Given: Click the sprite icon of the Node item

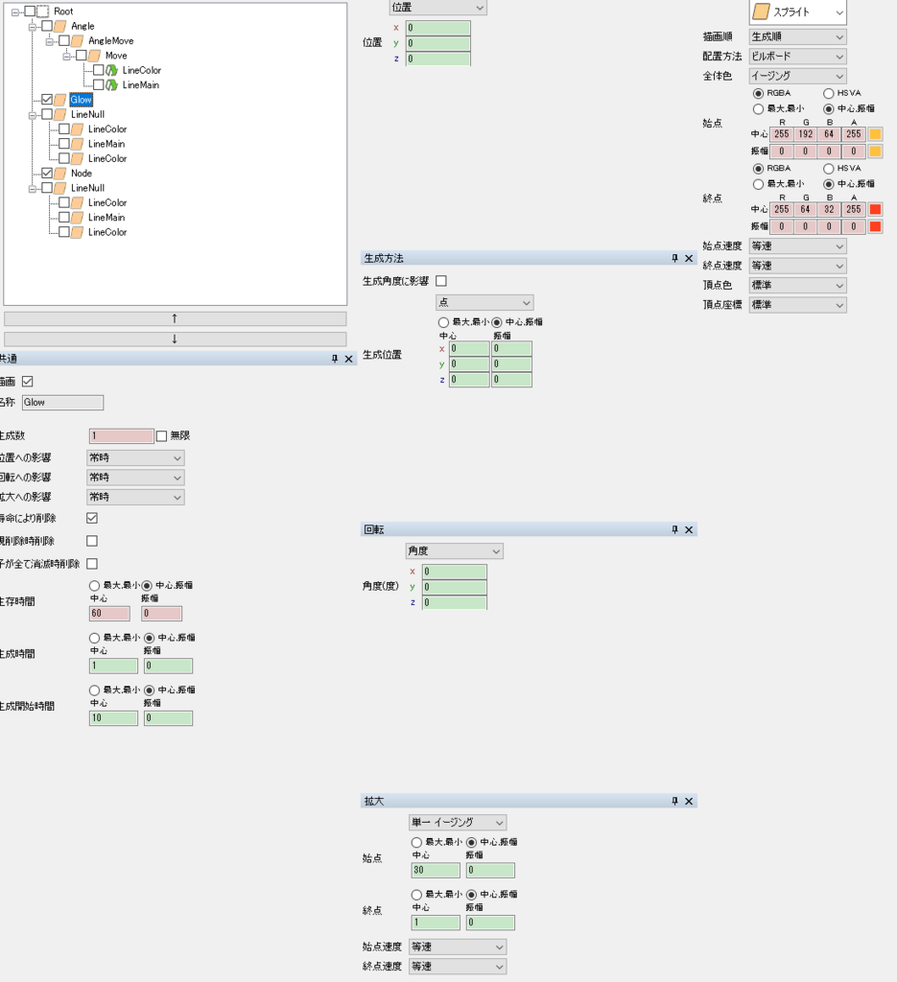Looking at the screenshot, I should pos(60,173).
